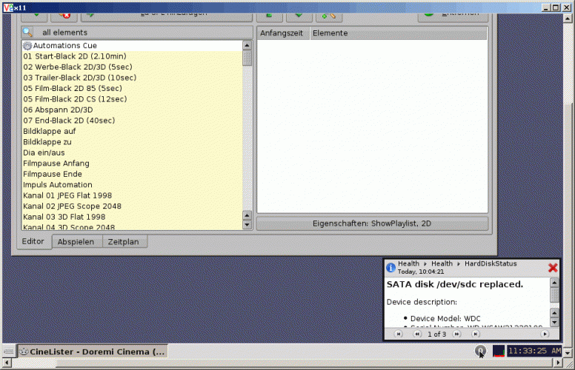Go to first notification message
The height and width of the screenshot is (370, 575).
click(x=398, y=334)
